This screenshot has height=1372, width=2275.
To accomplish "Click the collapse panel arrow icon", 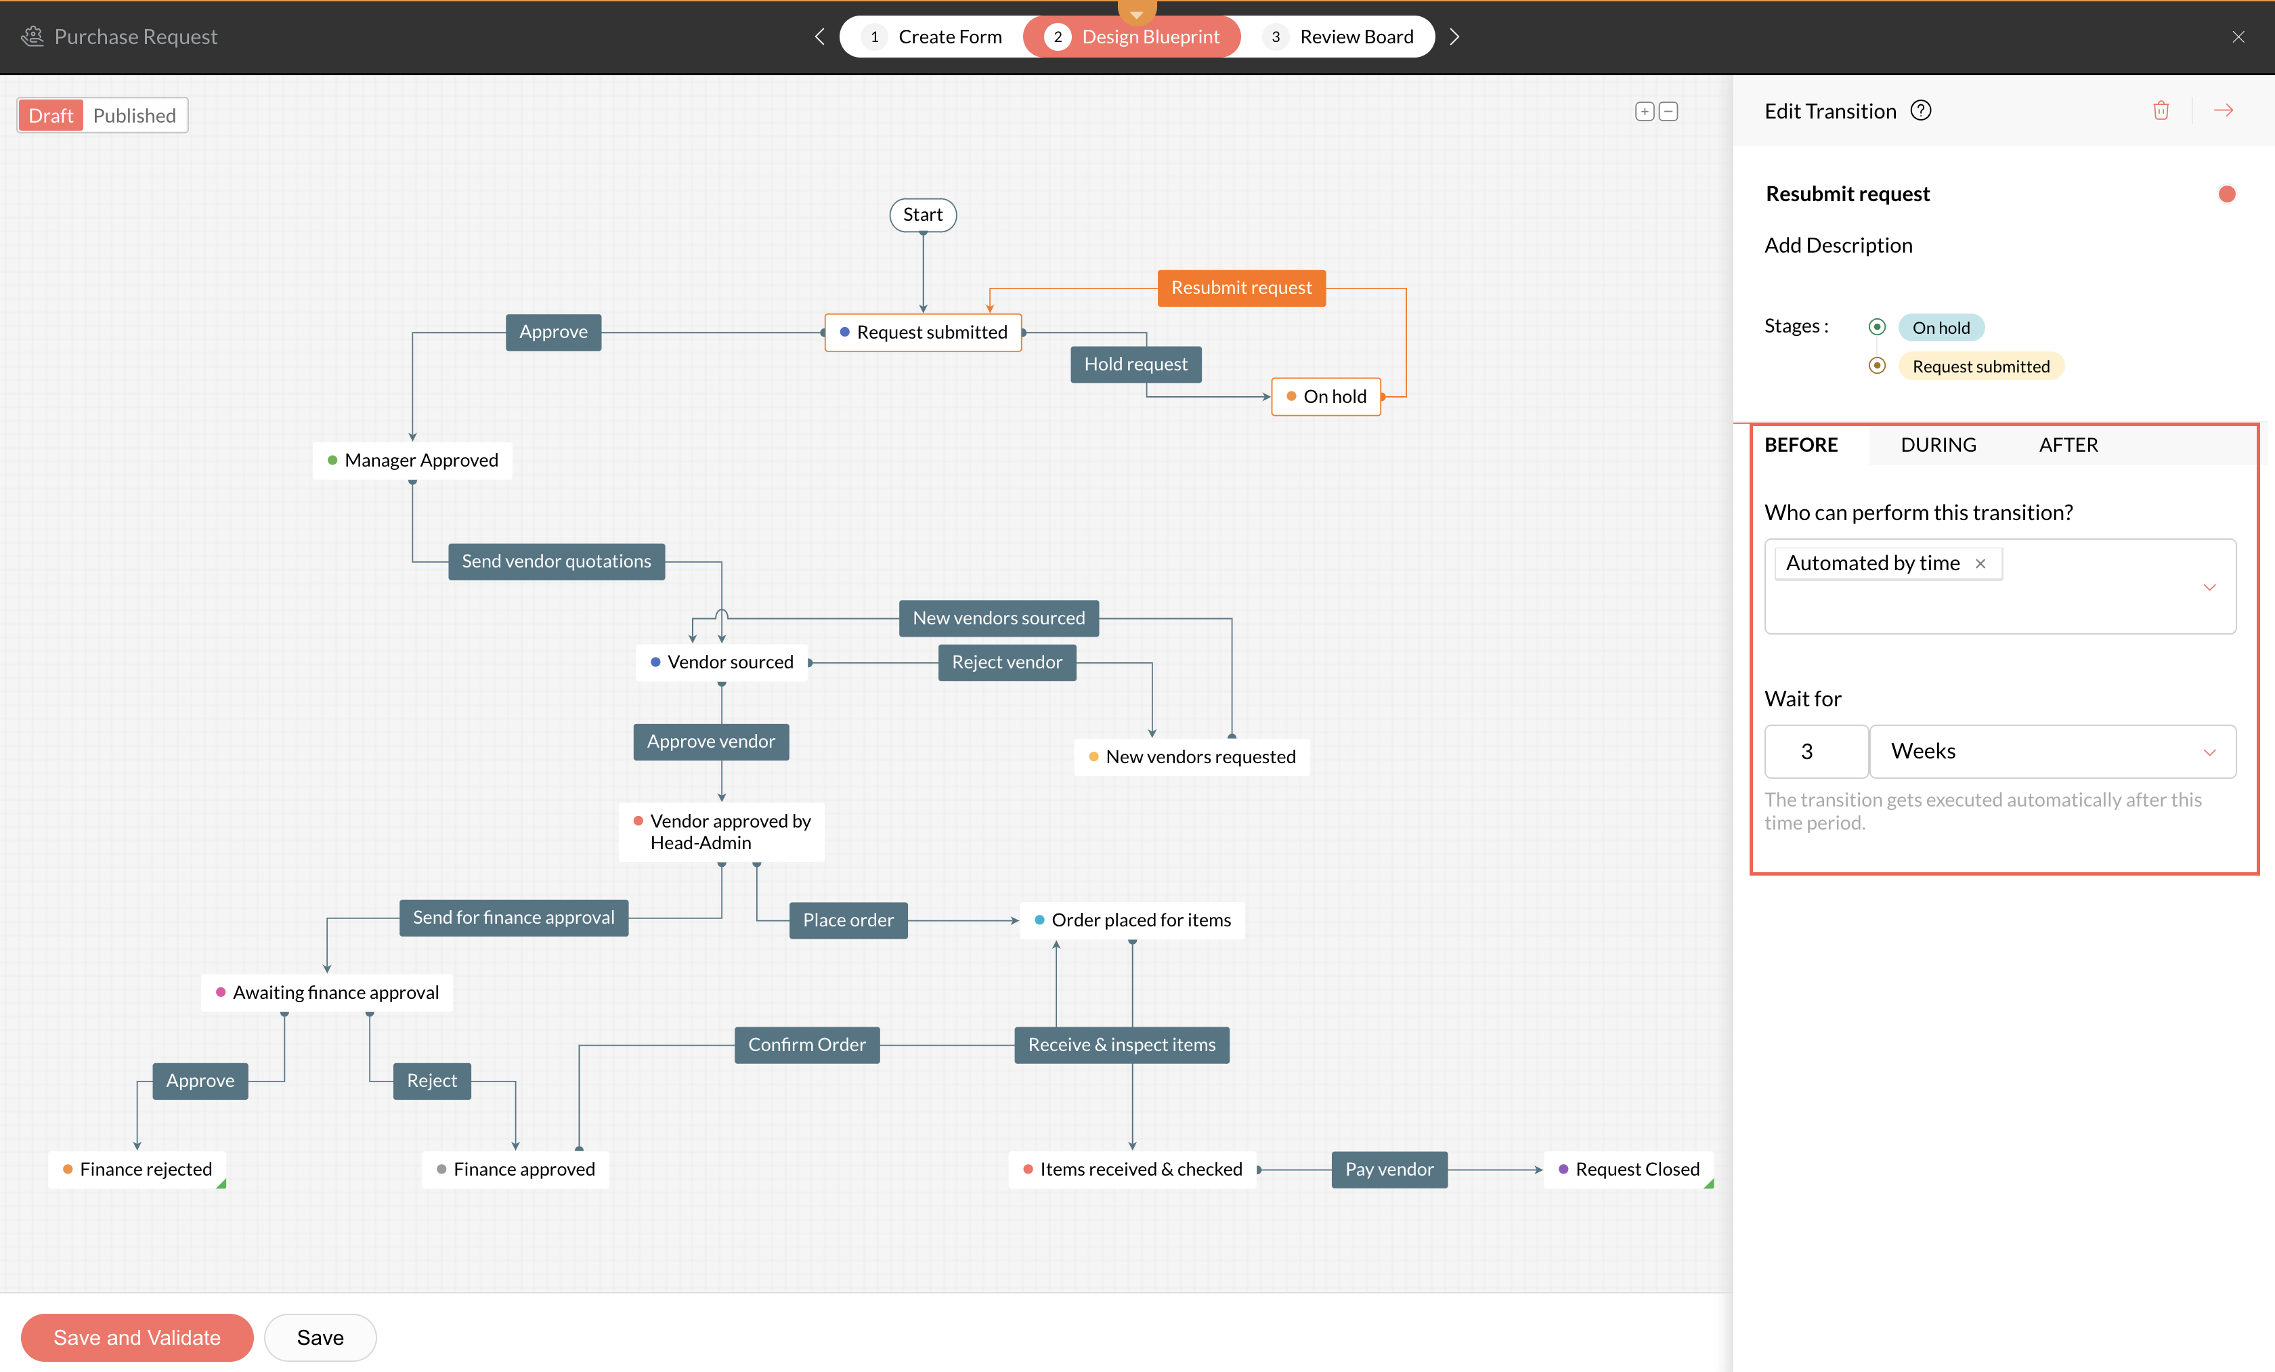I will point(2224,111).
